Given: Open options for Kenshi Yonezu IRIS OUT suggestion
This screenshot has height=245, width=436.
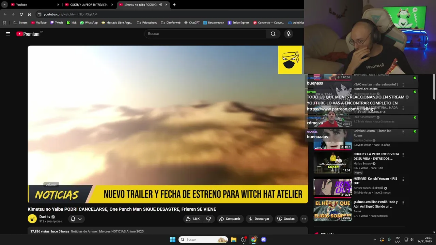Looking at the screenshot, I should click(403, 179).
